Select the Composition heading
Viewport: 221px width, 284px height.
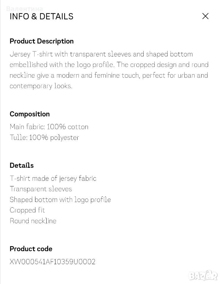click(x=30, y=114)
